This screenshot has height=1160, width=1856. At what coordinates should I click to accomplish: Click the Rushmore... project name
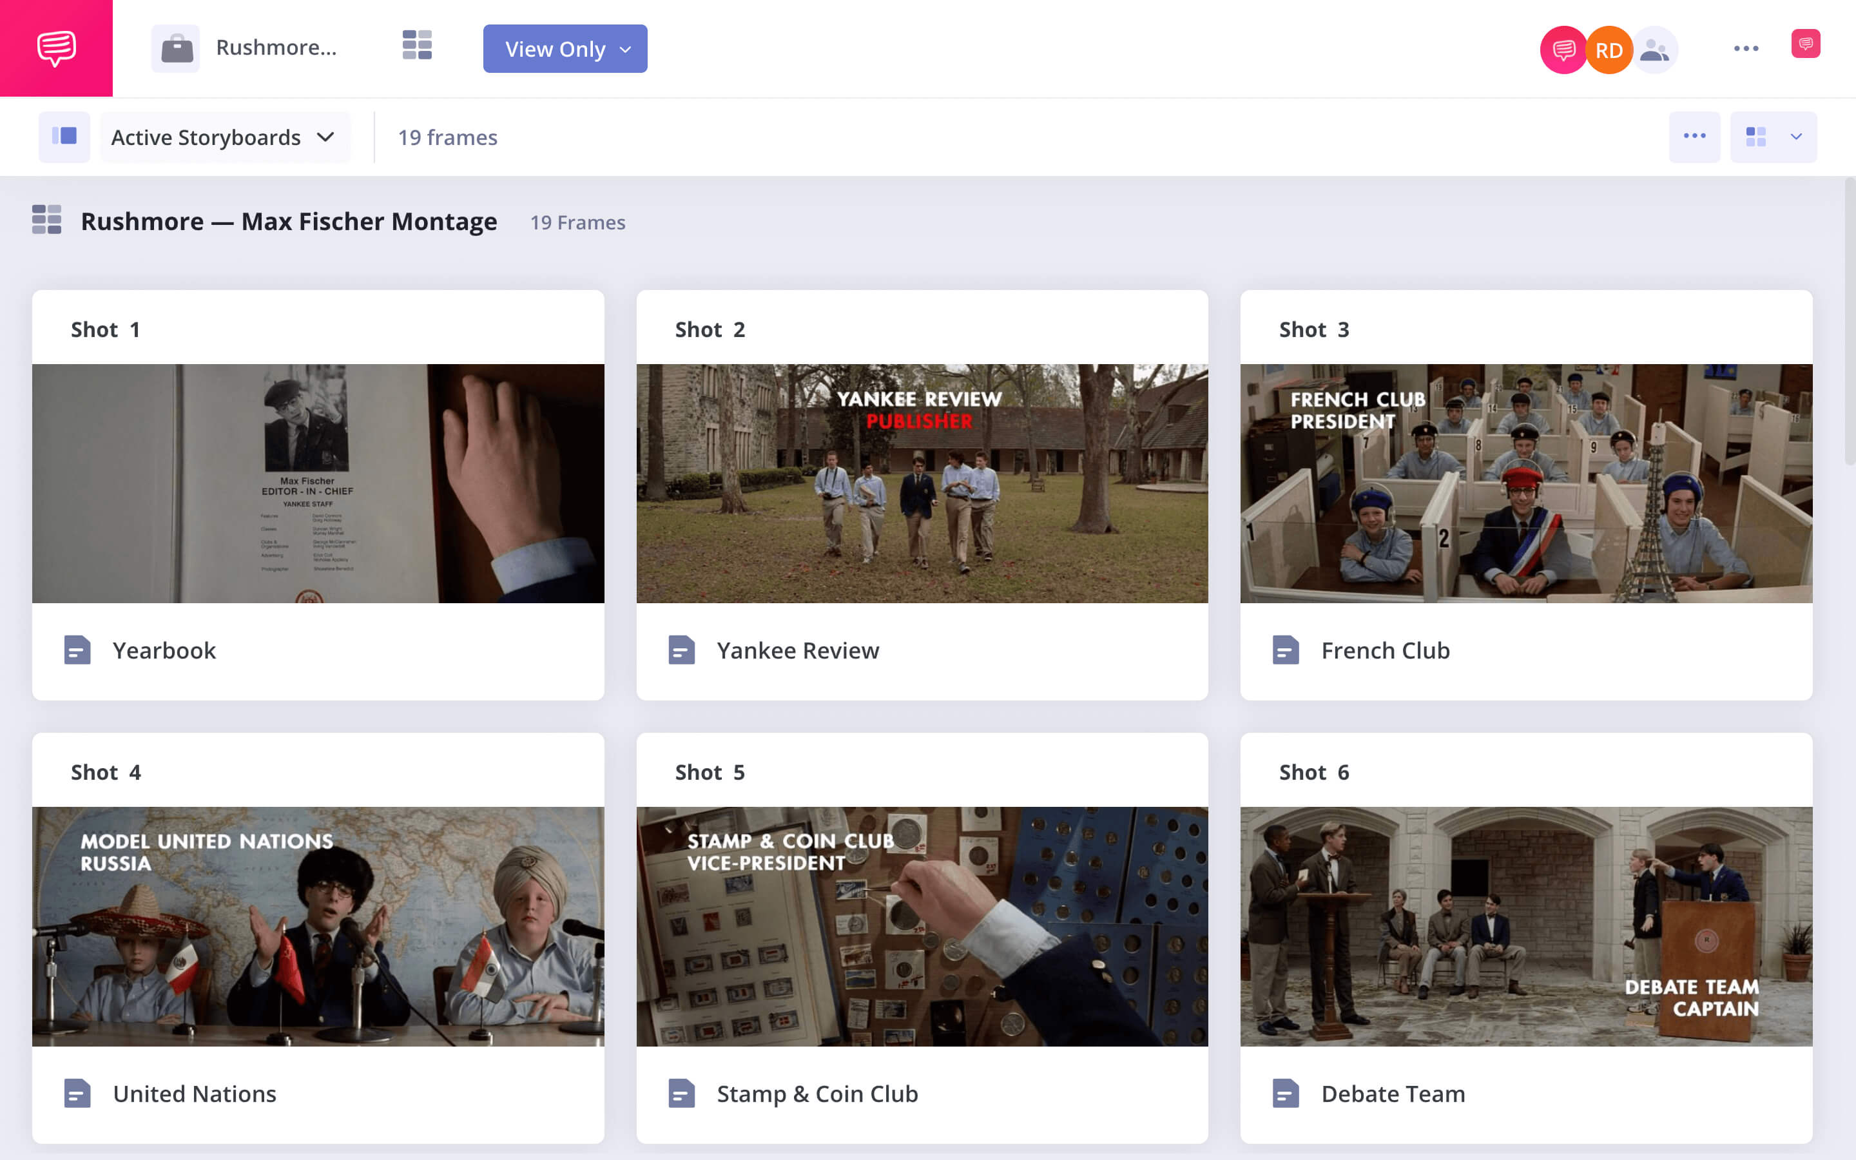point(277,48)
